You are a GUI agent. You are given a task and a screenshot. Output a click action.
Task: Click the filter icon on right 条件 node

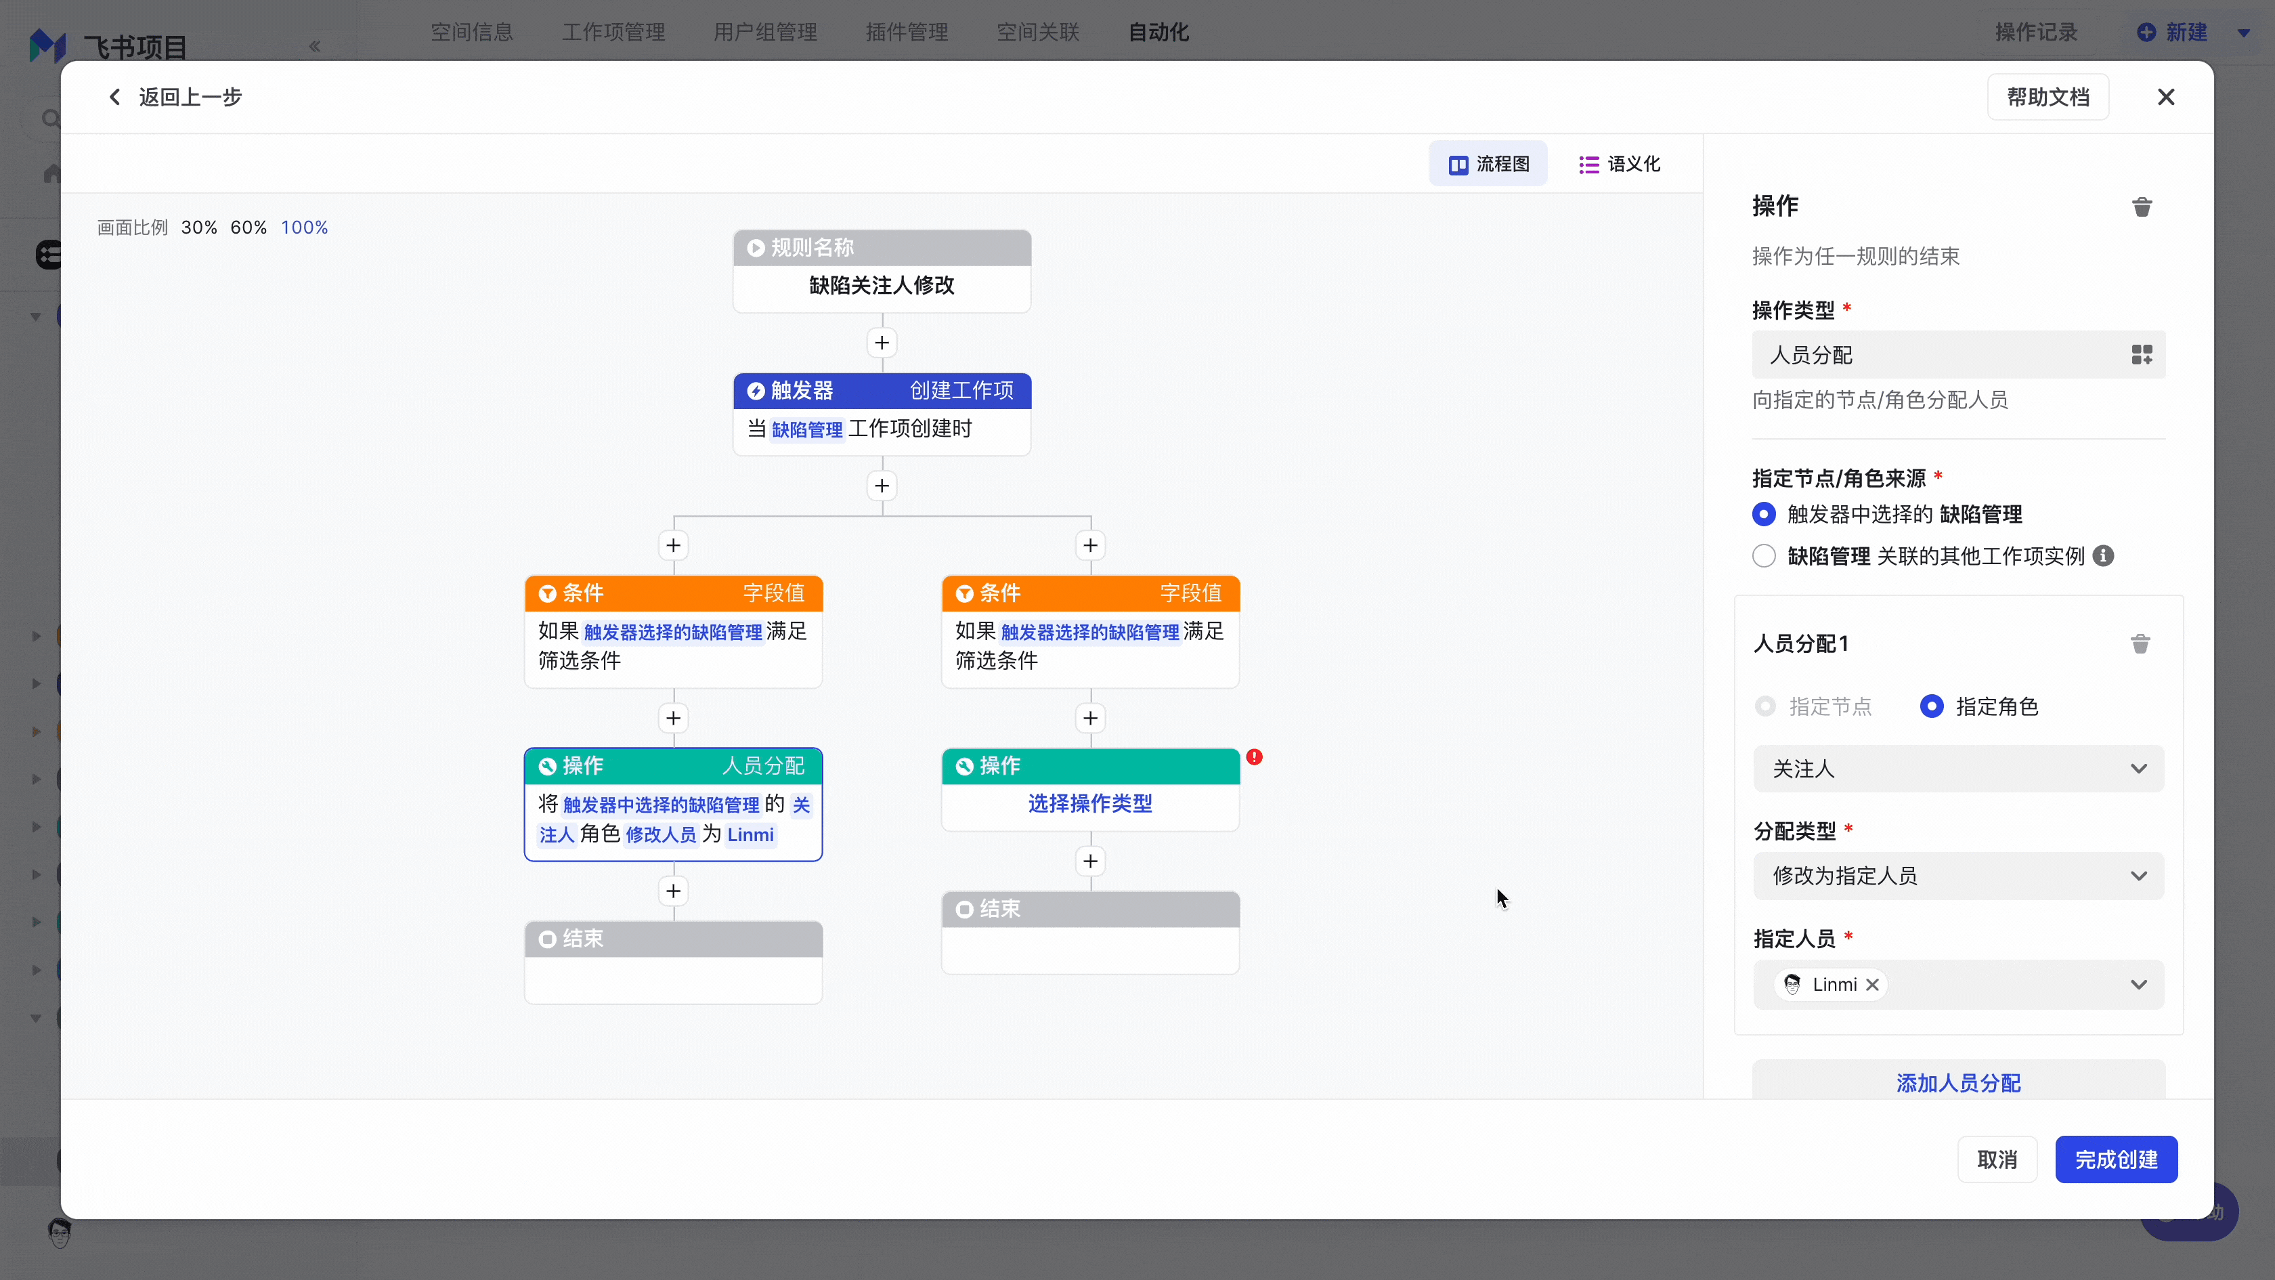tap(964, 594)
